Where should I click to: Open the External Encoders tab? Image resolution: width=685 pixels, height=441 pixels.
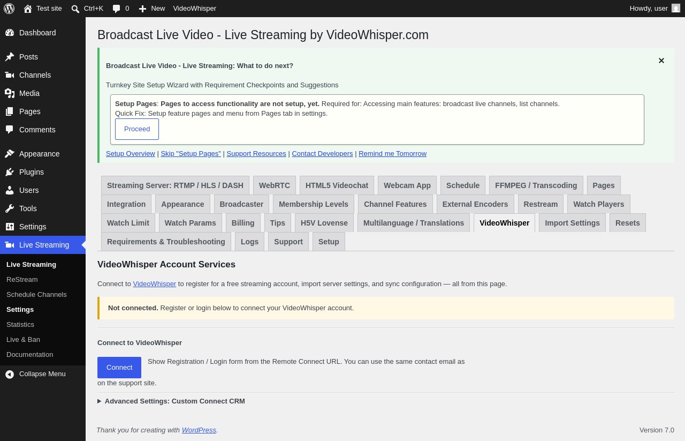(475, 204)
